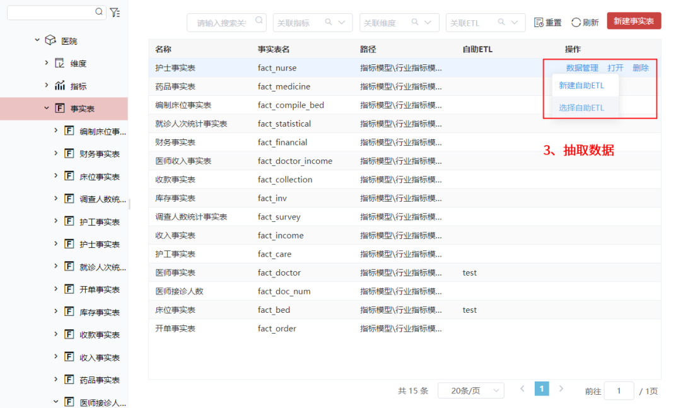Collapse the 事实表 tree node
The height and width of the screenshot is (408, 681).
click(x=47, y=108)
